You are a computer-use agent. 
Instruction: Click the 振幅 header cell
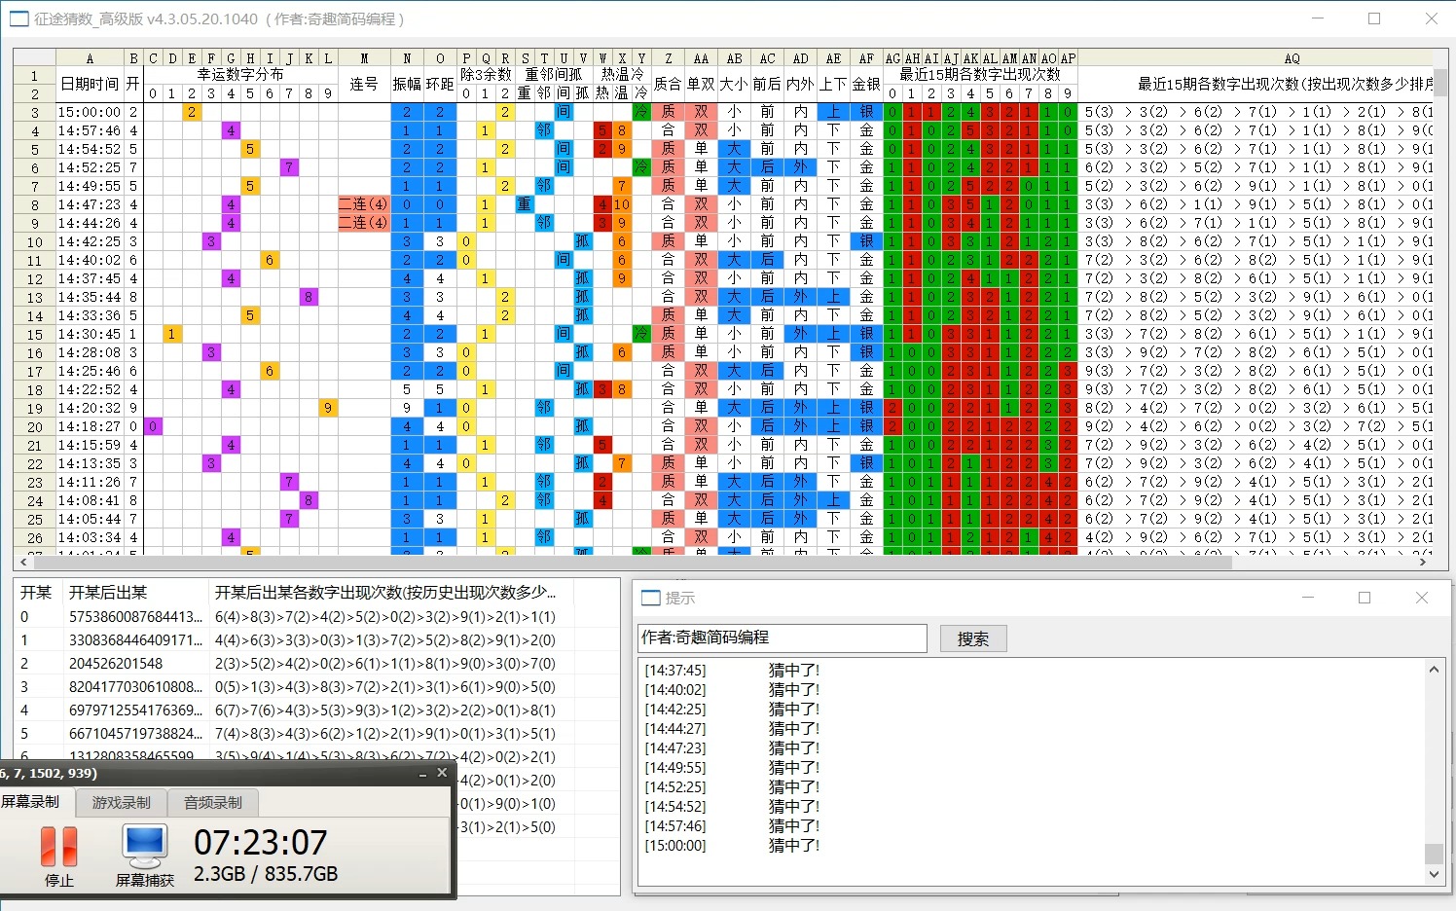tap(407, 84)
